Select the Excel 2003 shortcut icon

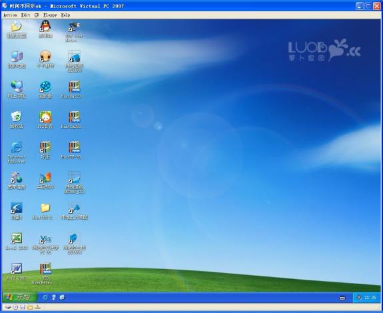(x=17, y=241)
